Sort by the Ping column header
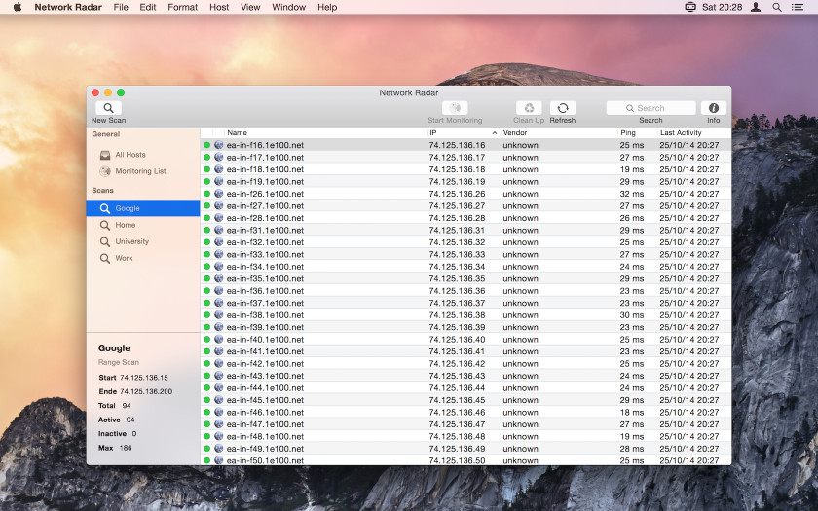Screen dimensions: 818x511 coord(637,133)
